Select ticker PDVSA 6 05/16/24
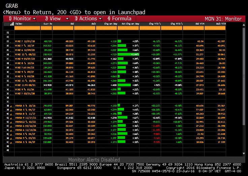Screen dimensions: 248x176 pyautogui.click(x=26, y=126)
